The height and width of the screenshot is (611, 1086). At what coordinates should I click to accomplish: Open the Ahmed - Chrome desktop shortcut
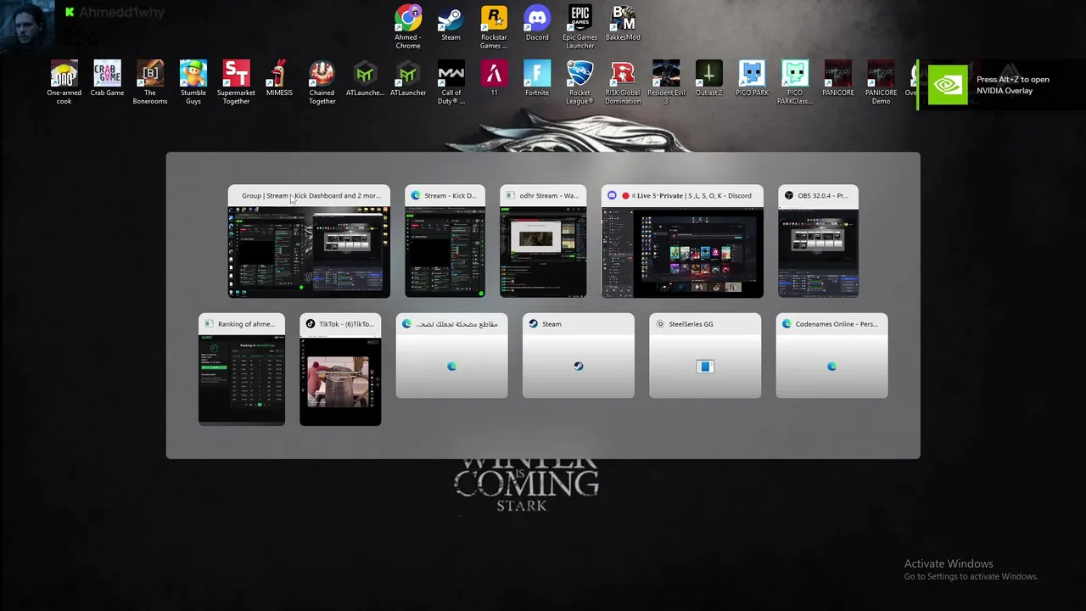[x=408, y=27]
